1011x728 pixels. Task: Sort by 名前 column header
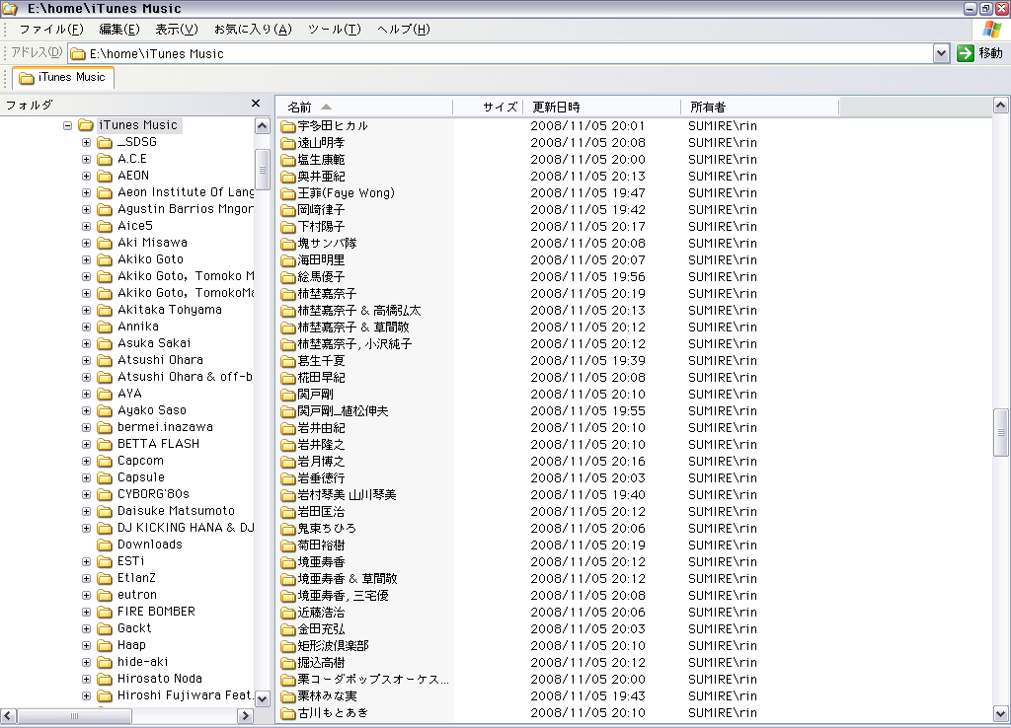pyautogui.click(x=365, y=107)
